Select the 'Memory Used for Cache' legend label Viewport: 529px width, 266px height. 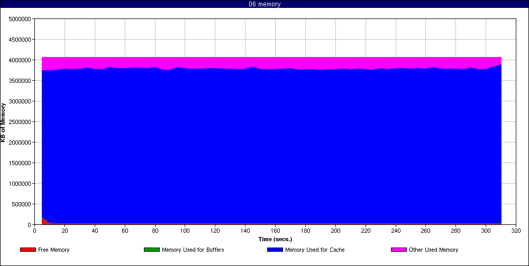click(x=315, y=250)
